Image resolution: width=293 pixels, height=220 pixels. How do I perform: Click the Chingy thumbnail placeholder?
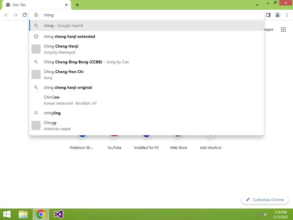pyautogui.click(x=36, y=125)
